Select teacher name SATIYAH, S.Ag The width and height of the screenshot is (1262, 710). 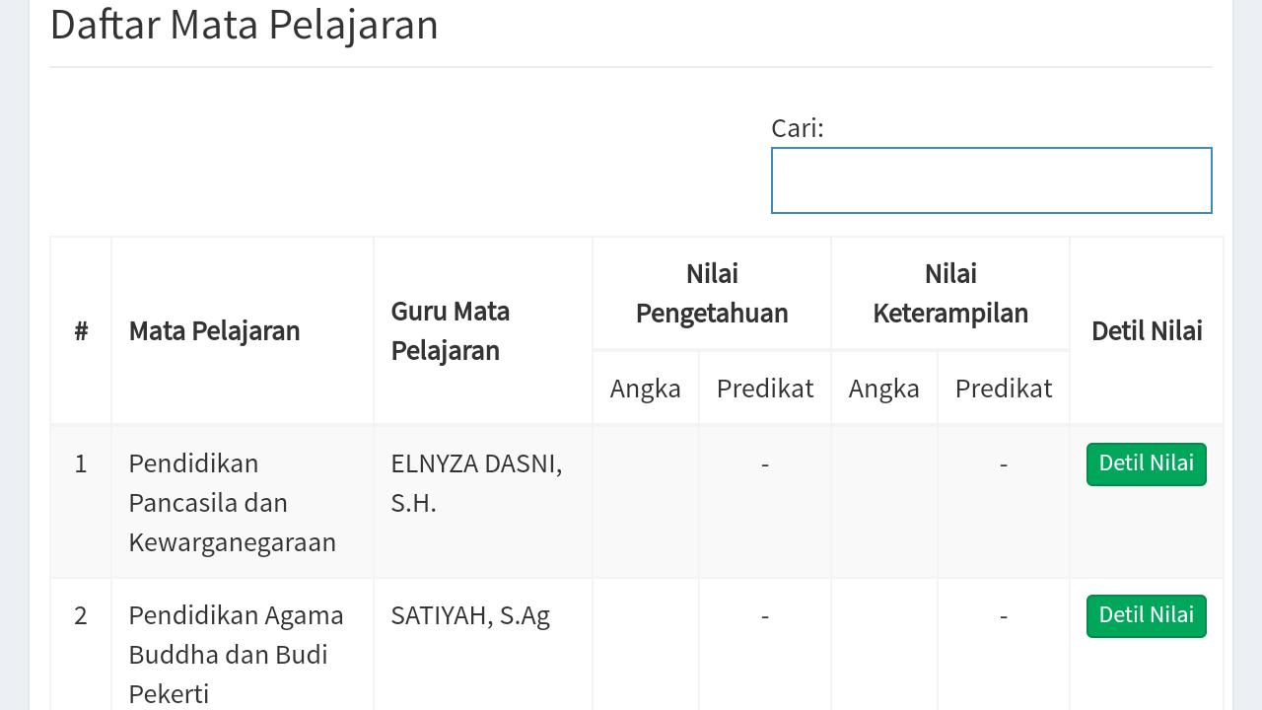click(470, 615)
